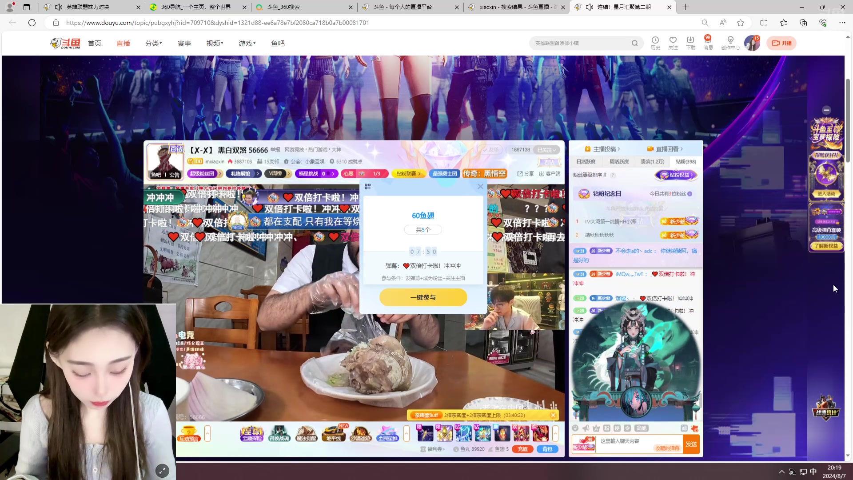Screen dimensions: 853x480
Task: Click the 钻粉权益 button
Action: point(676,175)
